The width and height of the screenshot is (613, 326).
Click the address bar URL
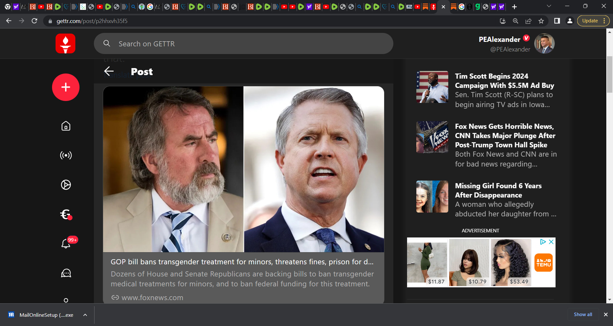point(92,21)
